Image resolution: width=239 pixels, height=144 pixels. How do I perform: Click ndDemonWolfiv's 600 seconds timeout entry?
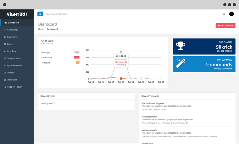187,120
